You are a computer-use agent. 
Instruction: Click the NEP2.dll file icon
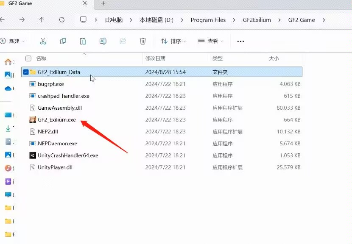[x=33, y=132]
